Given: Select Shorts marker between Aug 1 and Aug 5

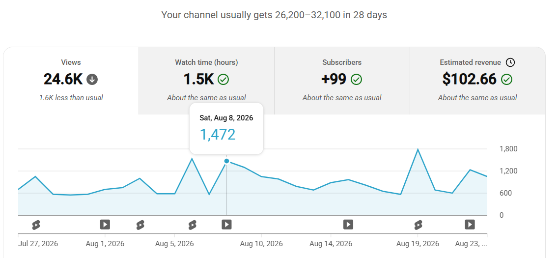Looking at the screenshot, I should [x=140, y=225].
